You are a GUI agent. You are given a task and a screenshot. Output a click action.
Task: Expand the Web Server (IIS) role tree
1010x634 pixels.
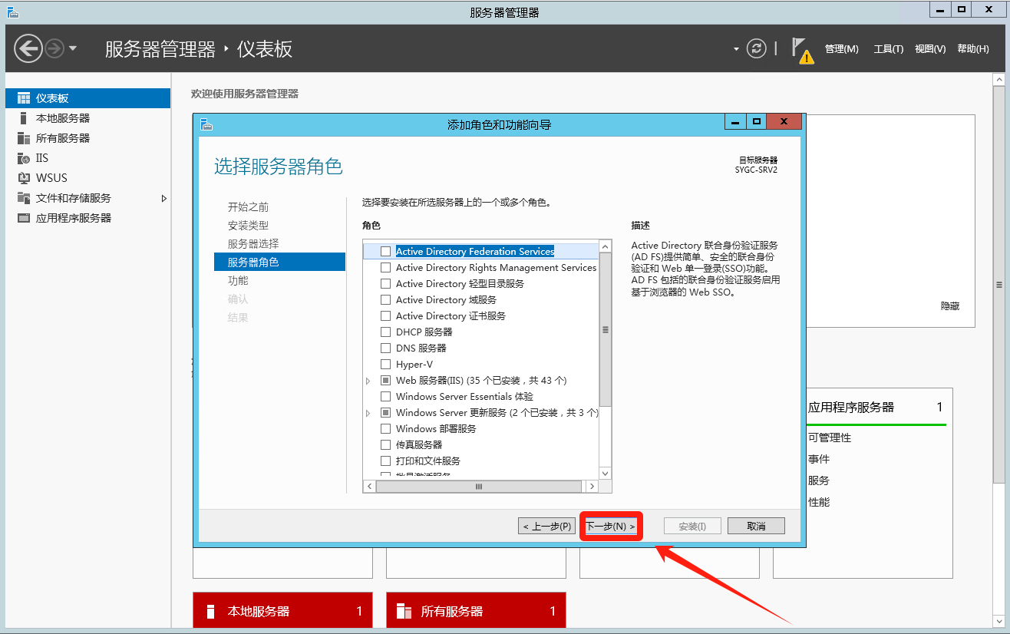pyautogui.click(x=368, y=381)
